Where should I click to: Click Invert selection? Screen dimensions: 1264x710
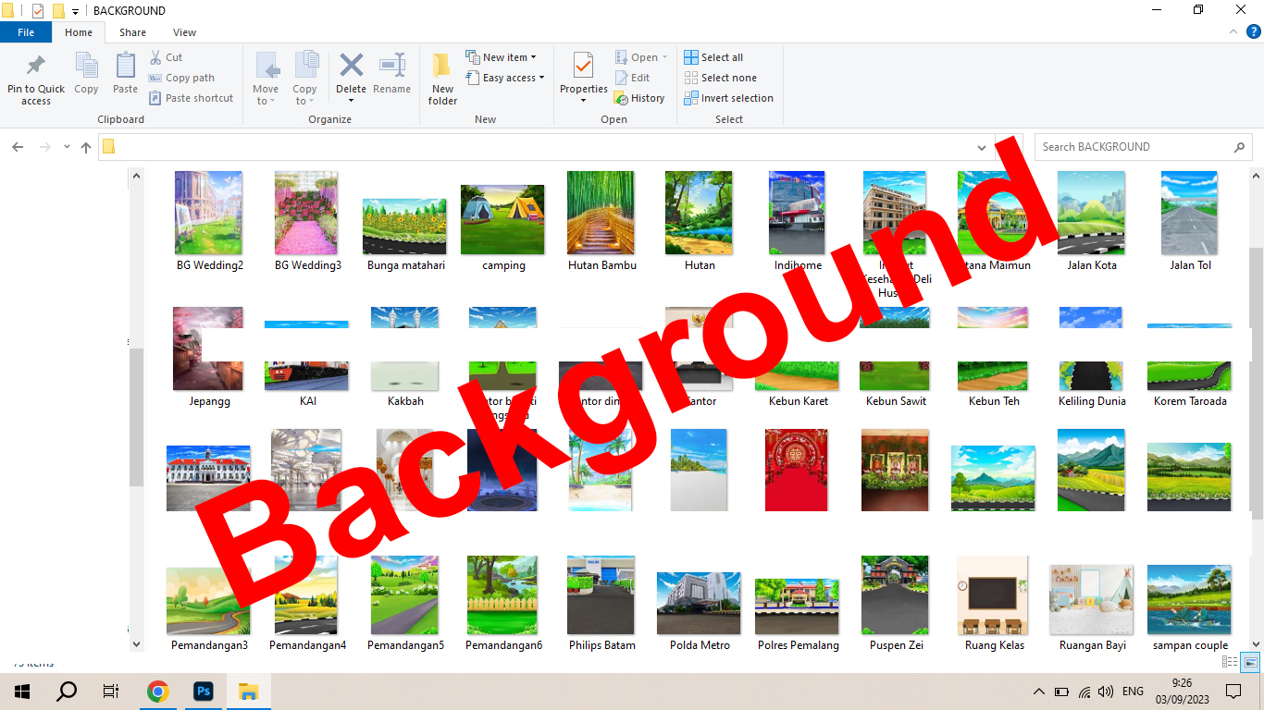tap(728, 98)
